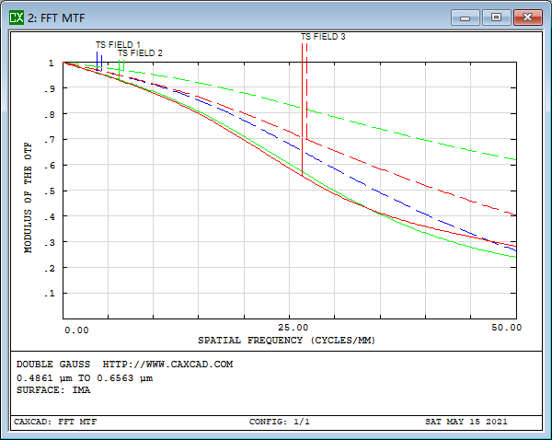Image resolution: width=552 pixels, height=440 pixels.
Task: Click the CX application icon in title bar
Action: [17, 17]
